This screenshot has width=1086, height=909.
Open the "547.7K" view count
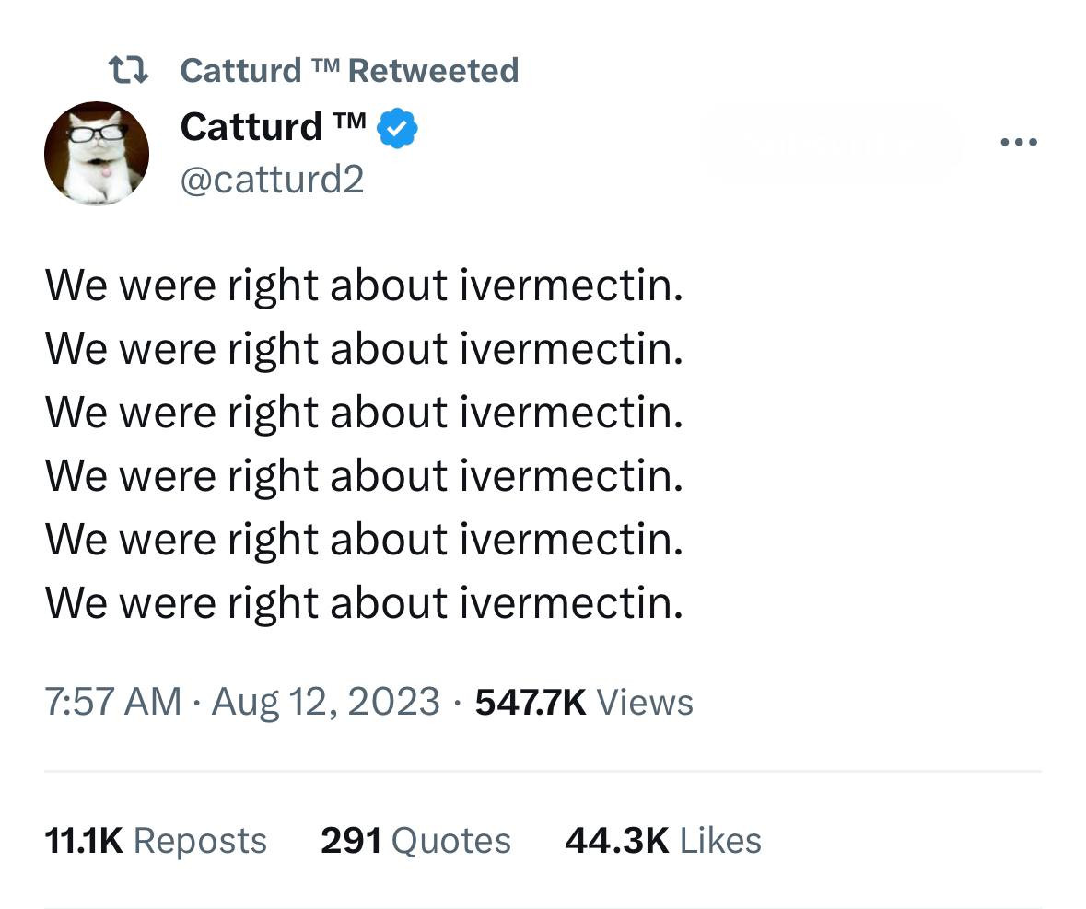click(531, 702)
